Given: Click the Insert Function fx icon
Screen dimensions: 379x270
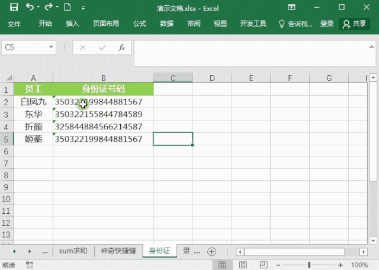Looking at the screenshot, I should [121, 47].
